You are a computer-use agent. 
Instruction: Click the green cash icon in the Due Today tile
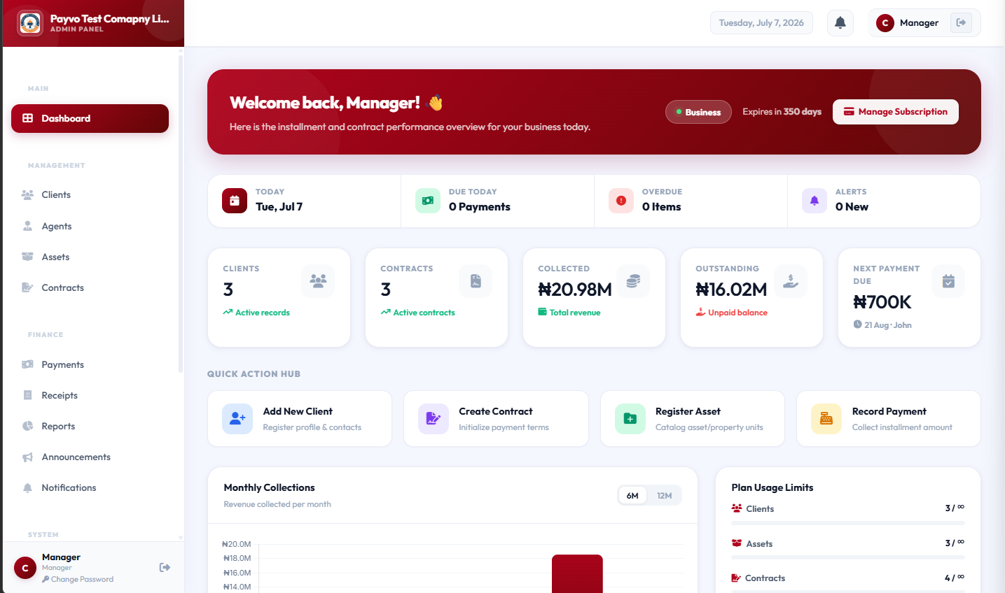pos(428,201)
